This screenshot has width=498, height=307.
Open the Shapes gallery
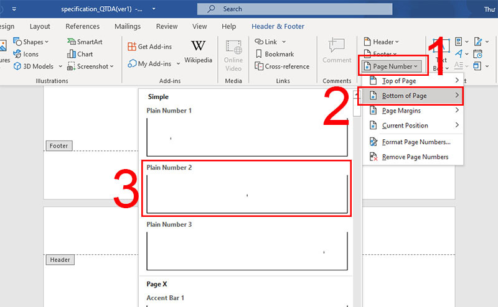click(31, 42)
